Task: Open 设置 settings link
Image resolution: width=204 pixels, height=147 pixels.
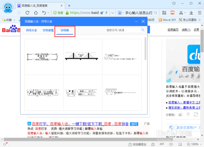Action: (x=196, y=30)
